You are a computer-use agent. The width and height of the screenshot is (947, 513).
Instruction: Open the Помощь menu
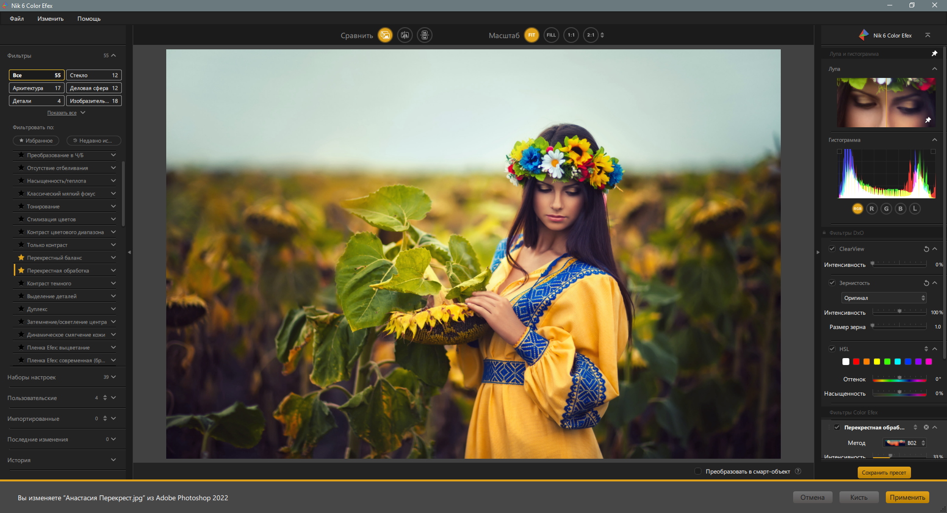89,19
